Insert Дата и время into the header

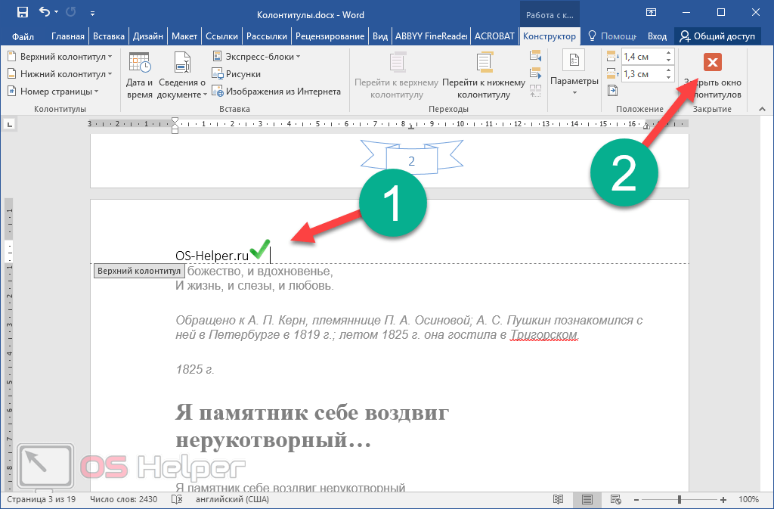coord(140,76)
